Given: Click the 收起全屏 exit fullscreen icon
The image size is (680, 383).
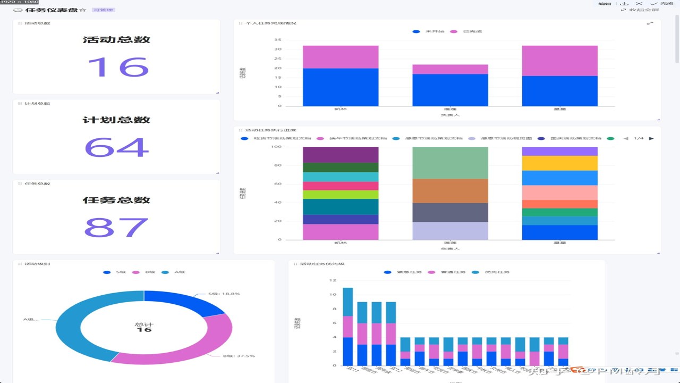Looking at the screenshot, I should (x=623, y=10).
